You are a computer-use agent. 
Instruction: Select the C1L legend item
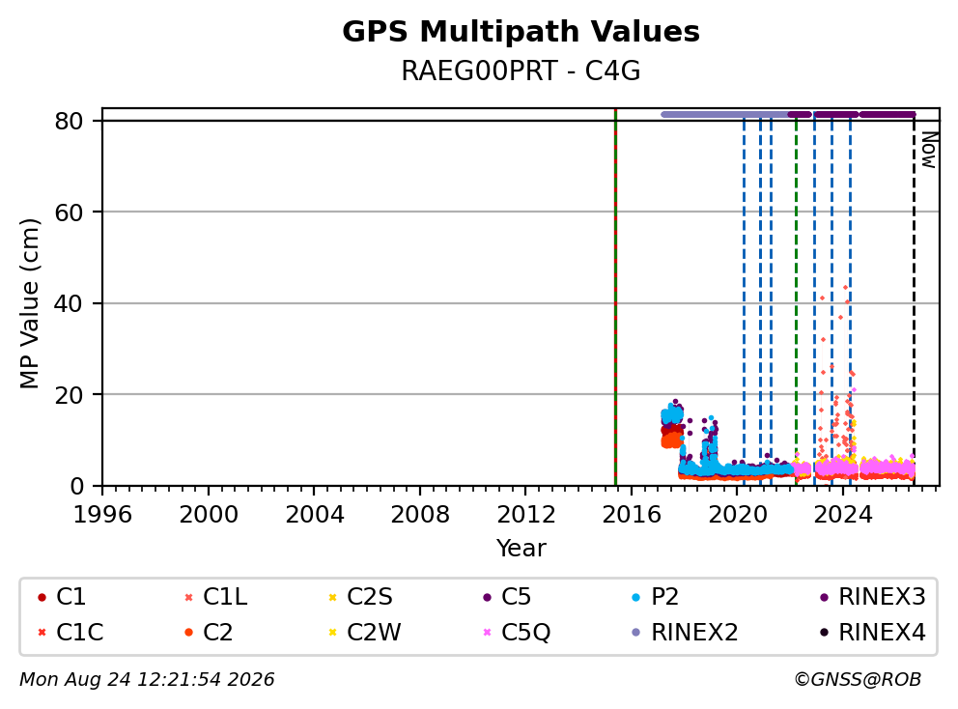(x=215, y=597)
